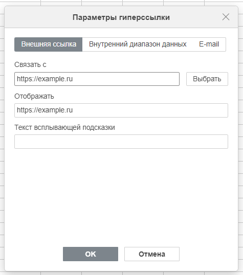Focus the Связать с URL input field
The image size is (243, 275).
click(x=97, y=79)
